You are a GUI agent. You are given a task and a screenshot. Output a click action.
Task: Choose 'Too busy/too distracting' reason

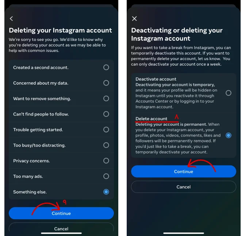click(106, 145)
